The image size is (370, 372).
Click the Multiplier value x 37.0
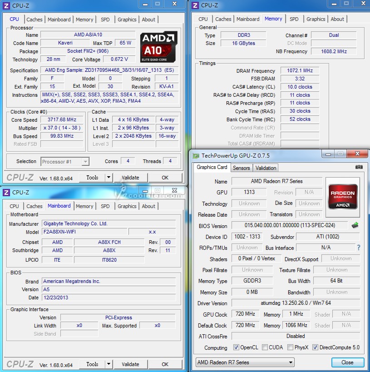(62, 128)
